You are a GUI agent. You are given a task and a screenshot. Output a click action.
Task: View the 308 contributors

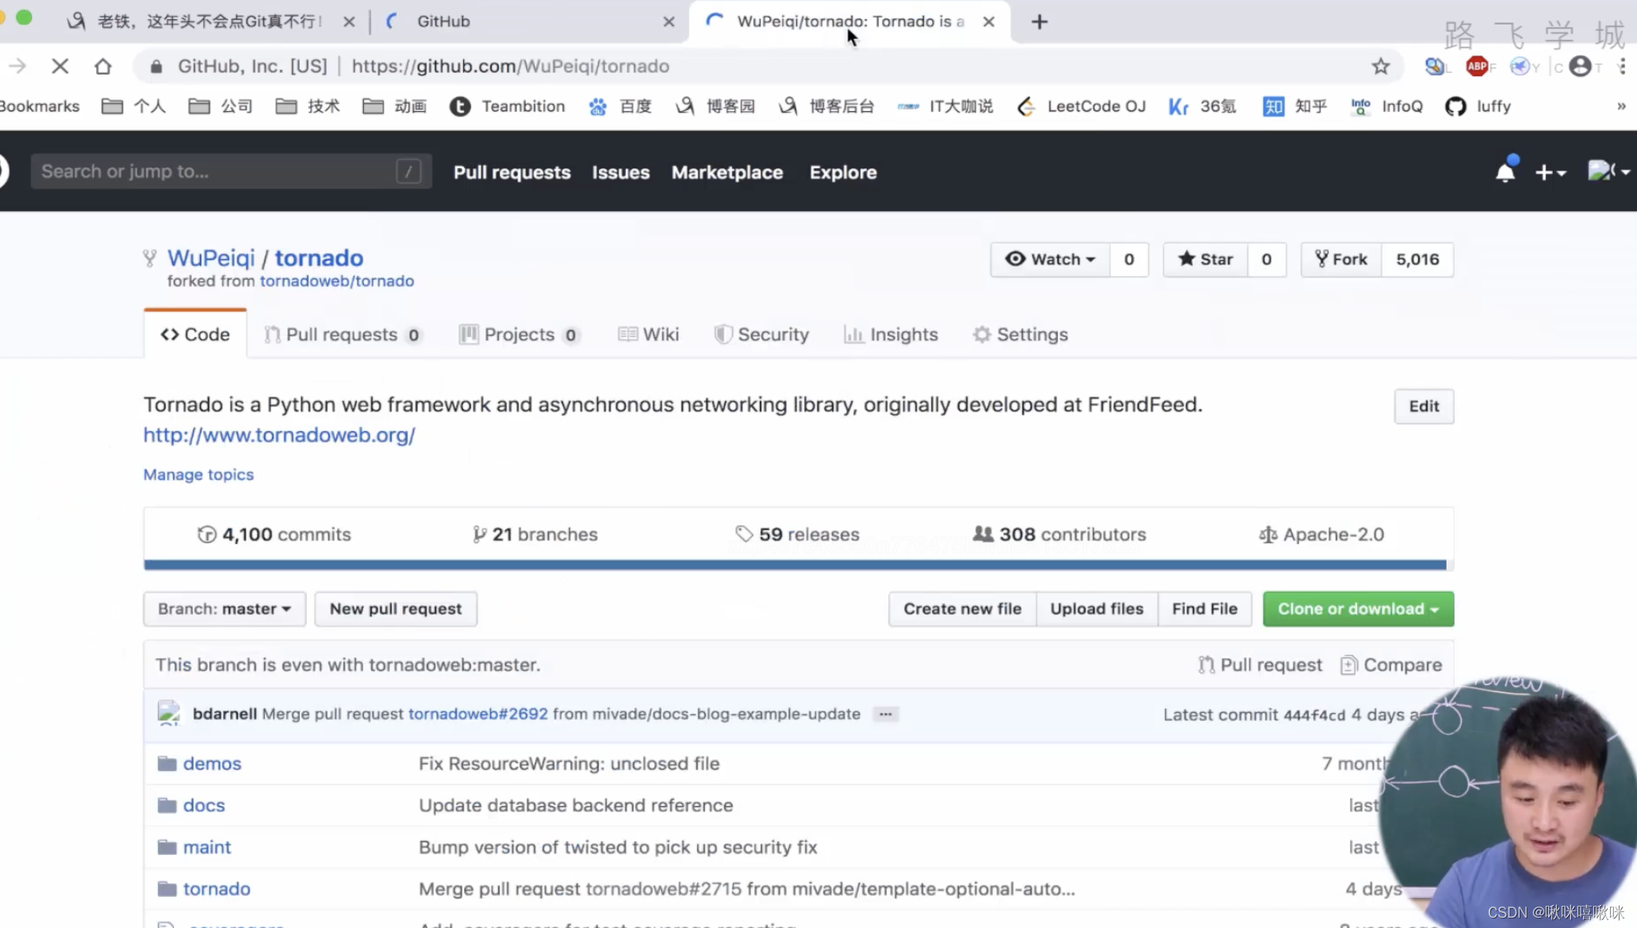pyautogui.click(x=1060, y=535)
